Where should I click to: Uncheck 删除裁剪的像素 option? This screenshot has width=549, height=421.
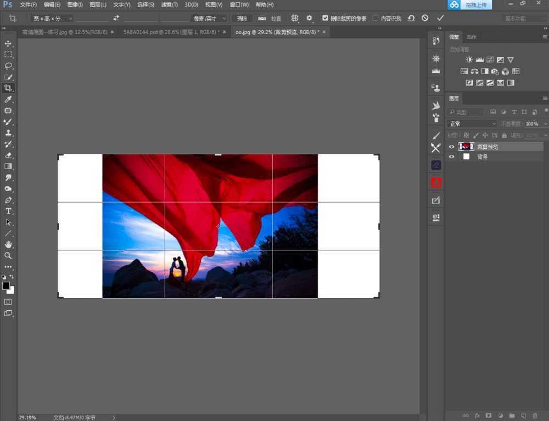pos(325,18)
